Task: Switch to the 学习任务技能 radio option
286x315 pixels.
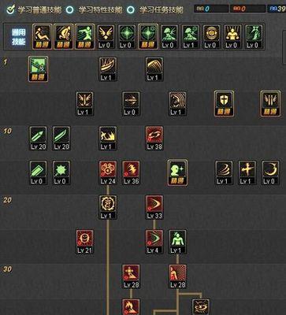Action: [155, 10]
